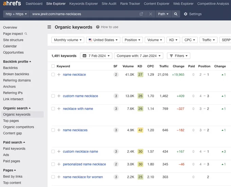Click the Filters button
Screen dimensions: 231x187
point(178,56)
